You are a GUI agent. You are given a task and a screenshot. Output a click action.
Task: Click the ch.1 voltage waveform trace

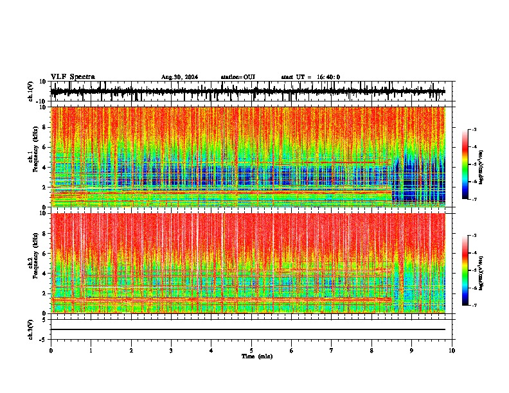247,91
